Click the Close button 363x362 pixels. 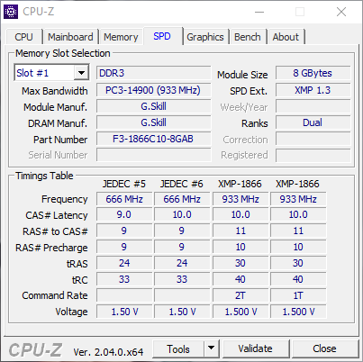[x=324, y=348]
